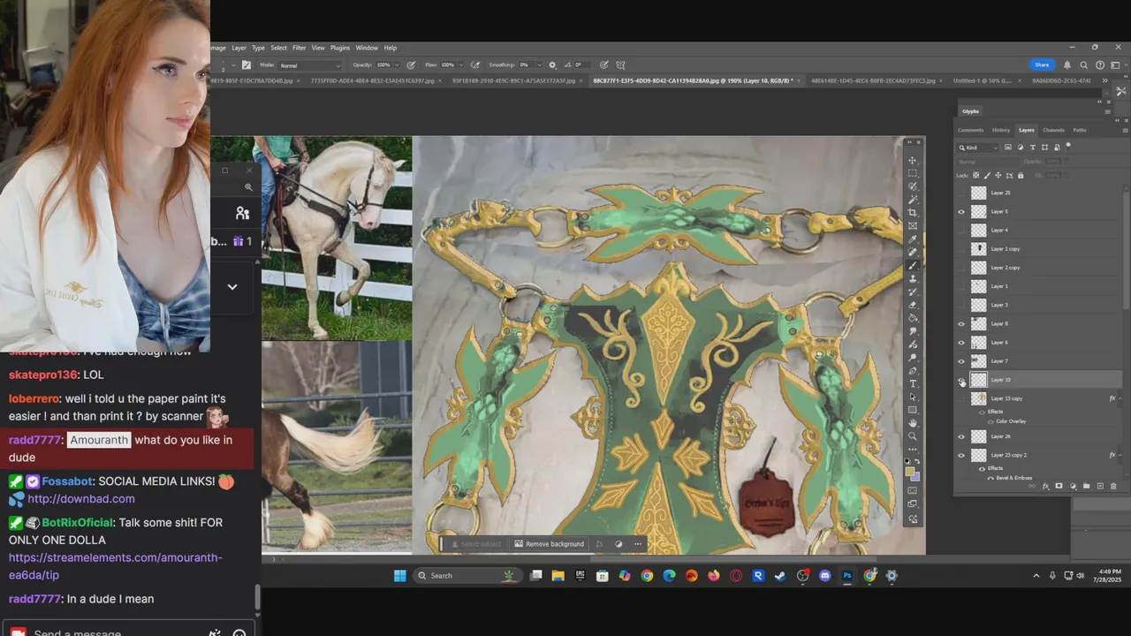The image size is (1131, 636).
Task: Select the Magic Wand tool
Action: point(913,200)
